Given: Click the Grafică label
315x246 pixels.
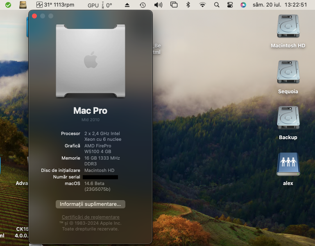Looking at the screenshot, I should [73, 146].
